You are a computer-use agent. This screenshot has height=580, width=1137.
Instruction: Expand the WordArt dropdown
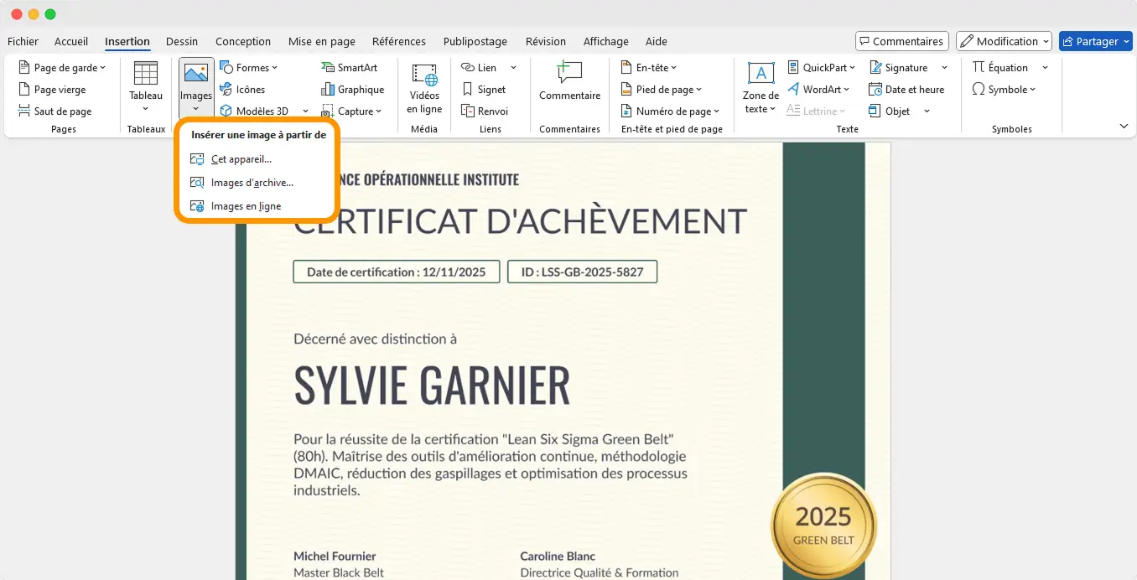[x=818, y=90]
